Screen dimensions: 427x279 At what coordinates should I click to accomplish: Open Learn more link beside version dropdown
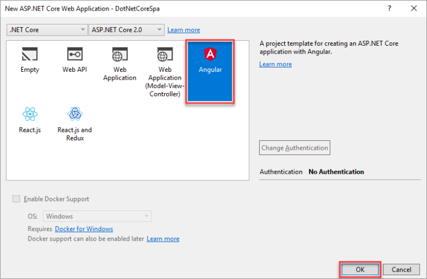[x=183, y=30]
